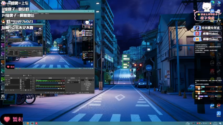Open the Adobe Illustrator desktop icon
Viewport: 223px width, 125px height.
pos(3,62)
